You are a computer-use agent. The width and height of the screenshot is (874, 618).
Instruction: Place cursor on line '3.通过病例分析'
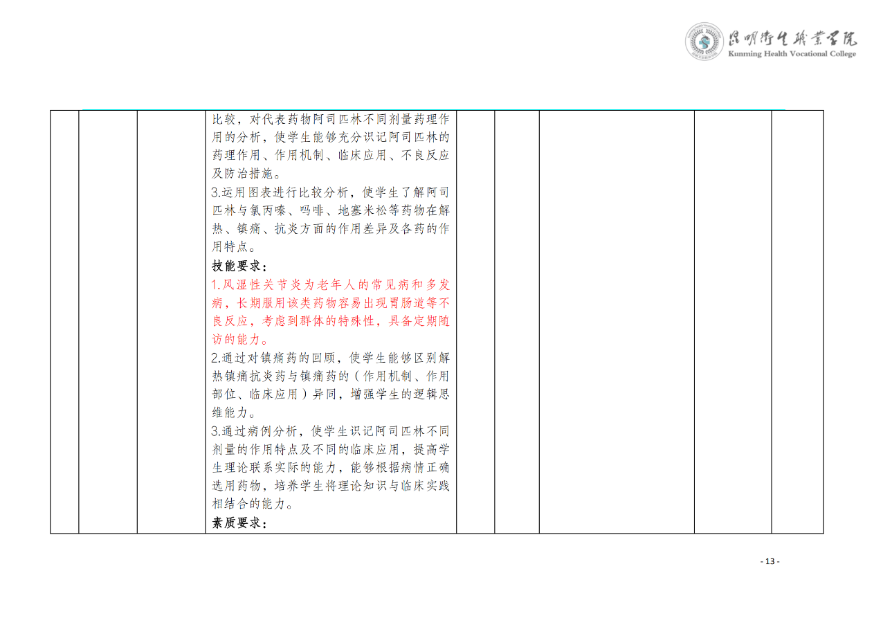[x=331, y=431]
